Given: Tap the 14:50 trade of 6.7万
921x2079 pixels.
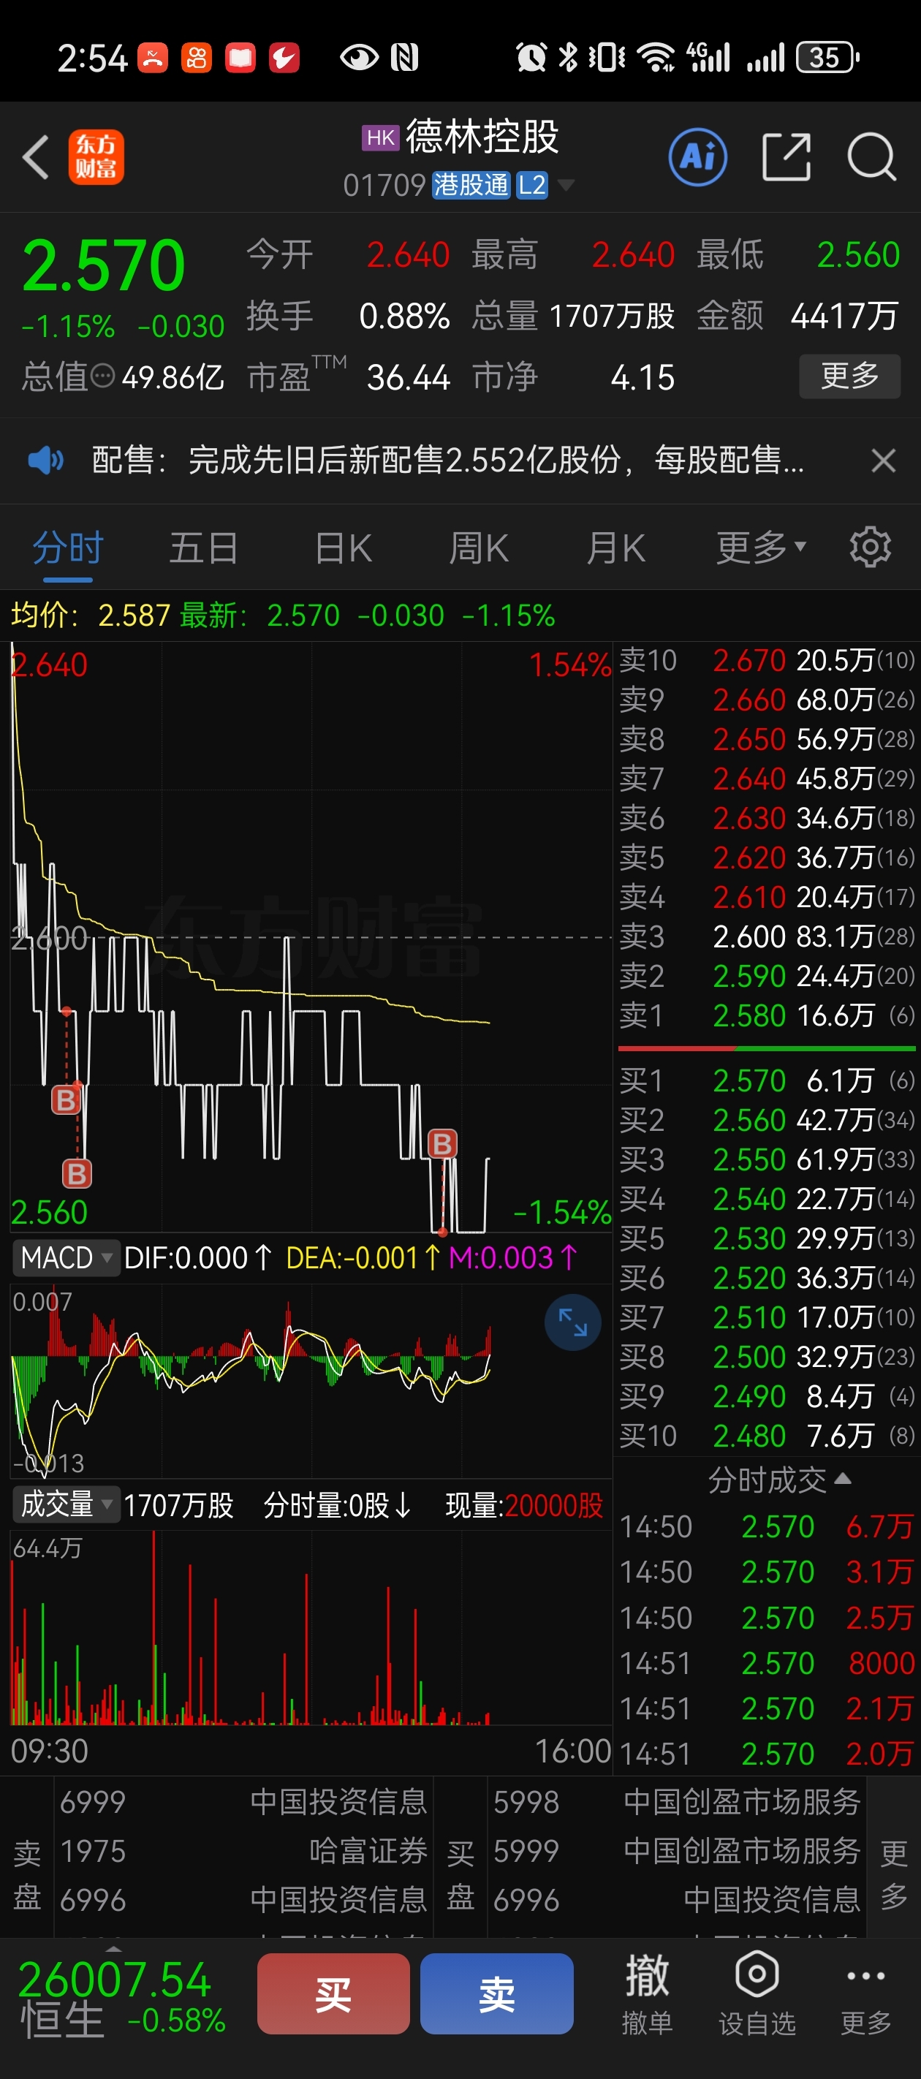Looking at the screenshot, I should point(767,1526).
